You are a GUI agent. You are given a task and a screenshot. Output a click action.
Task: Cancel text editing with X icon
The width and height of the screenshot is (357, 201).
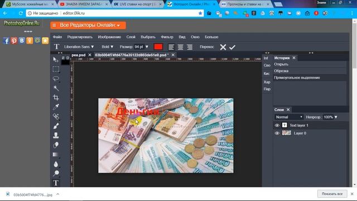pyautogui.click(x=223, y=47)
